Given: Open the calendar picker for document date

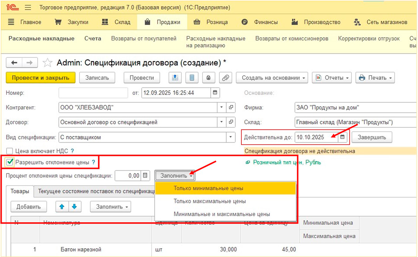Looking at the screenshot, I should pos(215,93).
